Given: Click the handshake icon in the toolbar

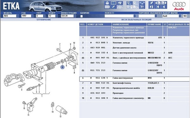Looking at the screenshot, I should (x=120, y=3).
